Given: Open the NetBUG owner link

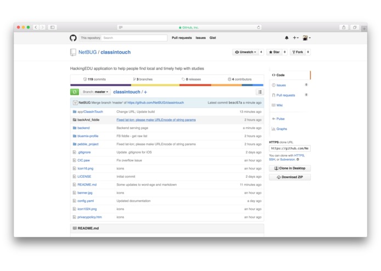Looking at the screenshot, I should (x=88, y=52).
